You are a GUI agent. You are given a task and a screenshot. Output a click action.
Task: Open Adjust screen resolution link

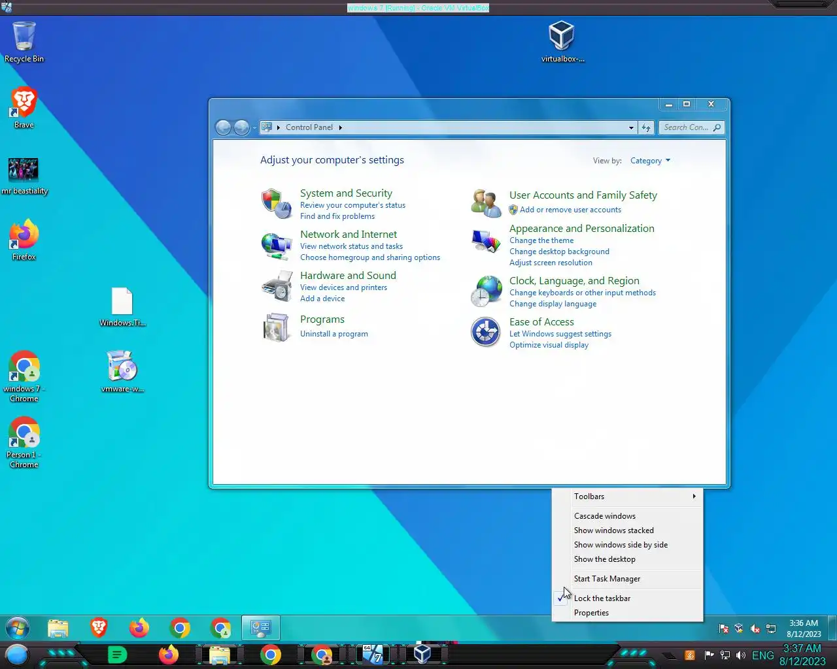(x=551, y=263)
